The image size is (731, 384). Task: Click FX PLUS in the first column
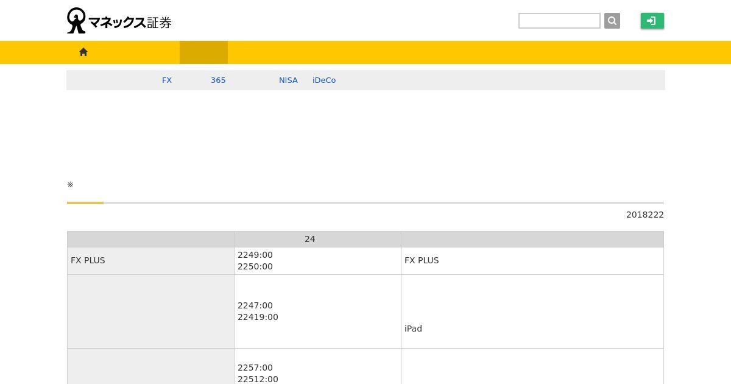pos(88,260)
